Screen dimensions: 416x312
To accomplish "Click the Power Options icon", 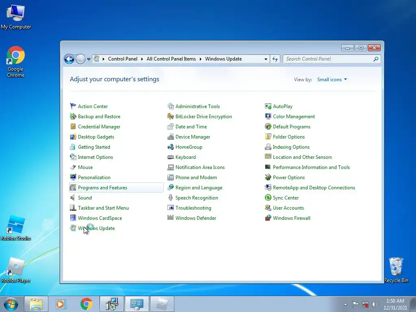I will [x=268, y=177].
